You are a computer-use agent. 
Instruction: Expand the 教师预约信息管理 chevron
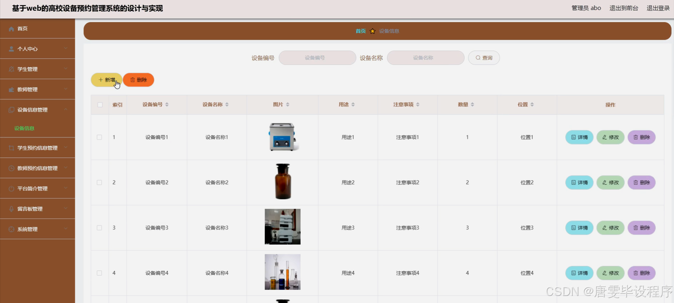(x=66, y=168)
